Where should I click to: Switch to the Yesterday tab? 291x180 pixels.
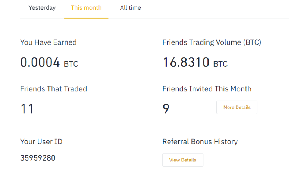pyautogui.click(x=42, y=8)
